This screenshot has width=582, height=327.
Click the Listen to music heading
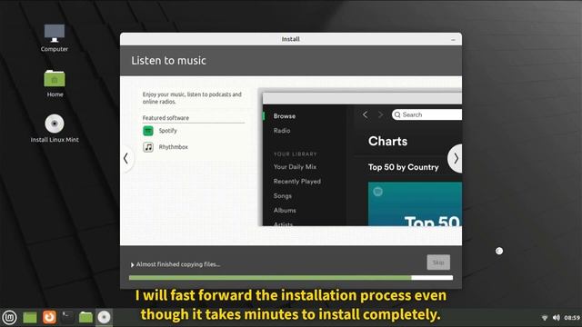tap(168, 61)
